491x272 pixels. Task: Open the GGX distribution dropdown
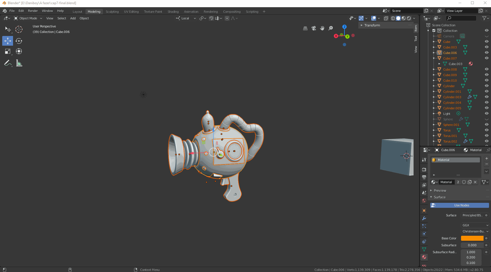(x=475, y=225)
